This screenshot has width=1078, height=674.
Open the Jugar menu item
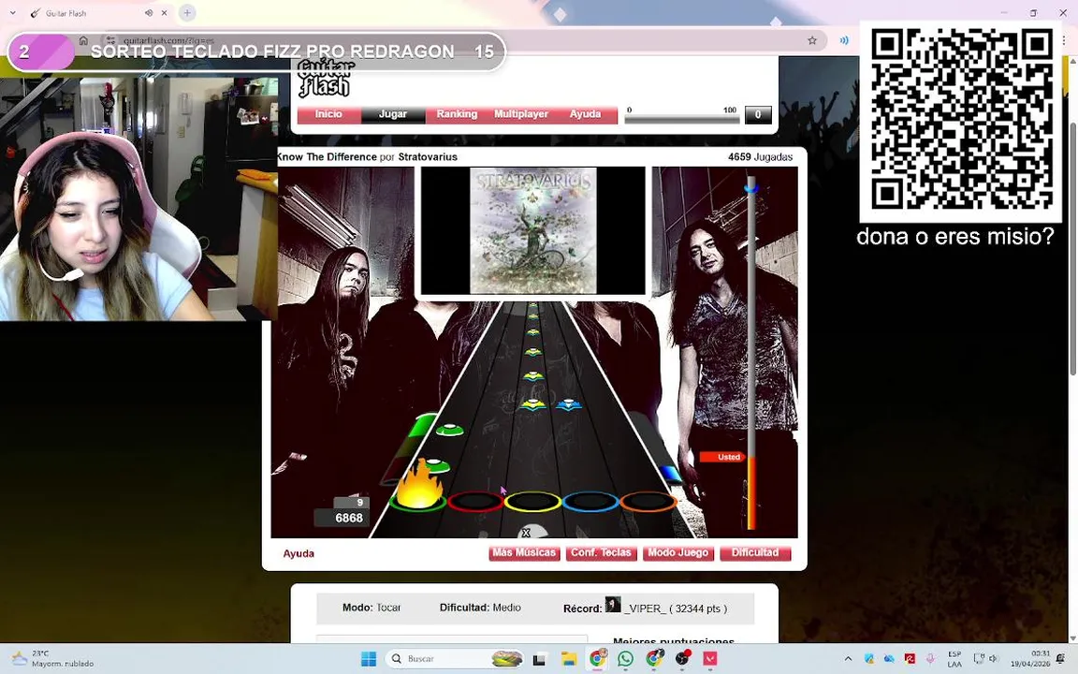(393, 114)
